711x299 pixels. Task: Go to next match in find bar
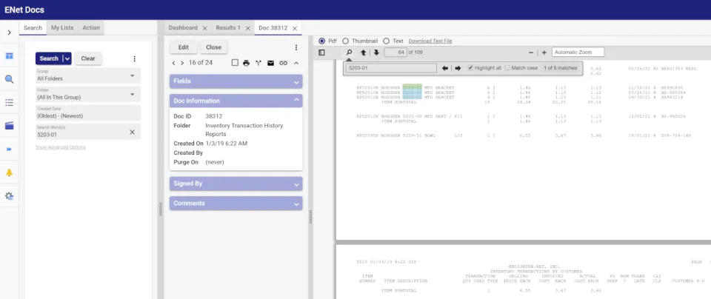click(458, 68)
